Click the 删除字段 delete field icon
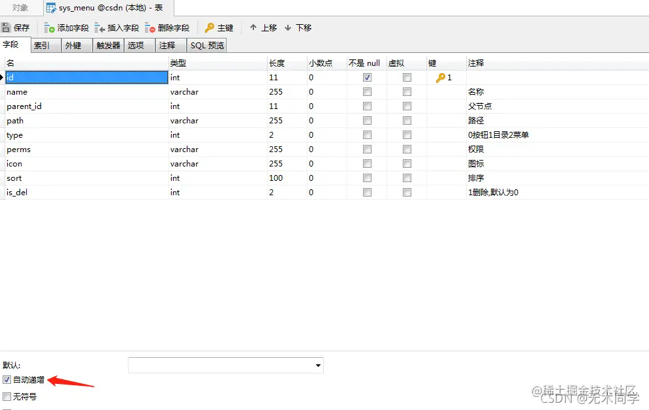Screen dimensions: 649x410 tap(150, 27)
